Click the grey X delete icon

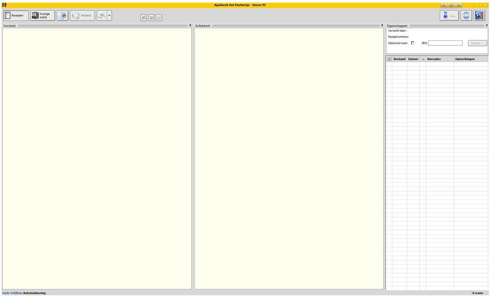coord(143,18)
